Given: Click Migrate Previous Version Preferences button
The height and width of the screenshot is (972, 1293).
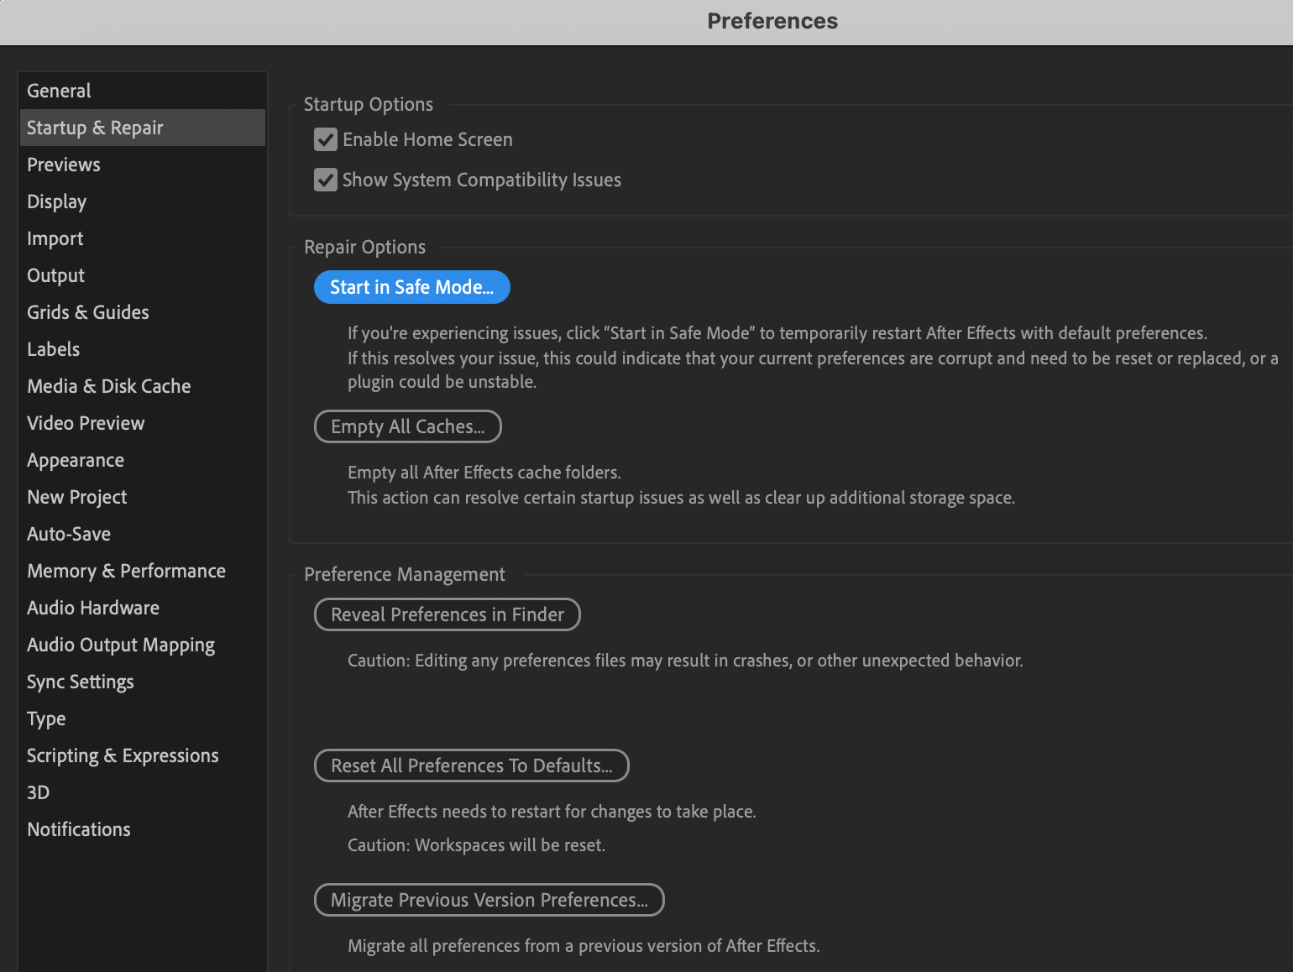Looking at the screenshot, I should tap(489, 900).
